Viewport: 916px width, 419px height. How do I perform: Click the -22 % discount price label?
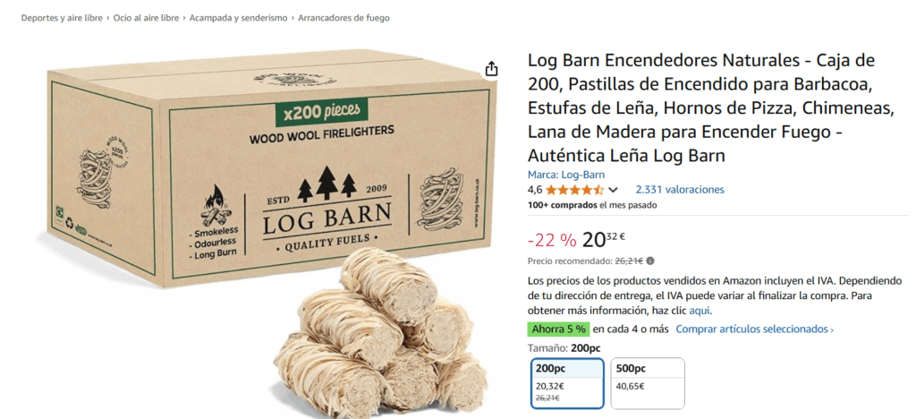(551, 240)
